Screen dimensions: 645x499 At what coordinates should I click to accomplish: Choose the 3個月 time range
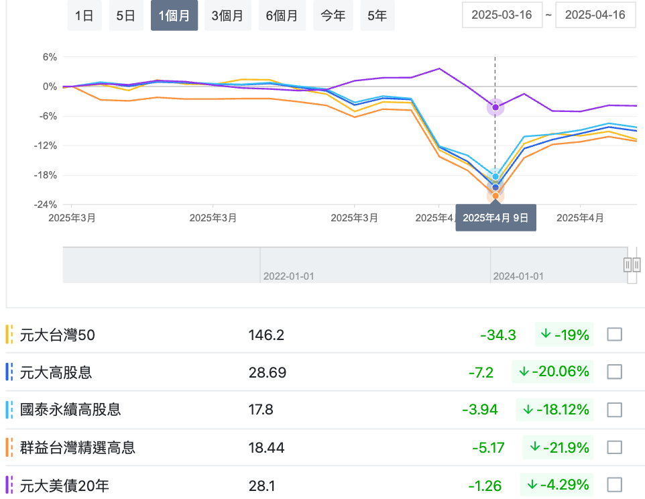[x=227, y=16]
